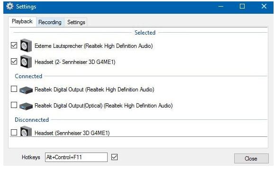The height and width of the screenshot is (171, 274).
Task: Minimize the Settings window
Action: point(221,6)
